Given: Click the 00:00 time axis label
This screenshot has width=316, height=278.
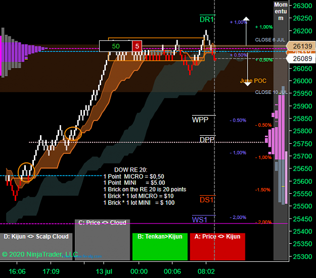Looking at the screenshot, I should click(139, 271).
